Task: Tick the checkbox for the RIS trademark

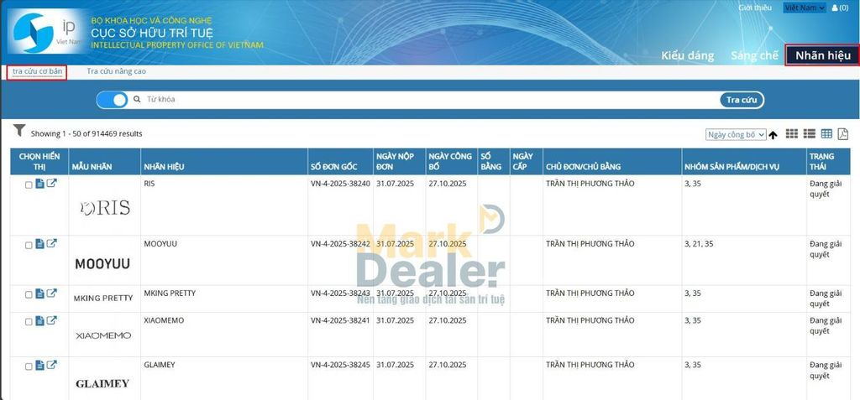Action: [x=29, y=185]
